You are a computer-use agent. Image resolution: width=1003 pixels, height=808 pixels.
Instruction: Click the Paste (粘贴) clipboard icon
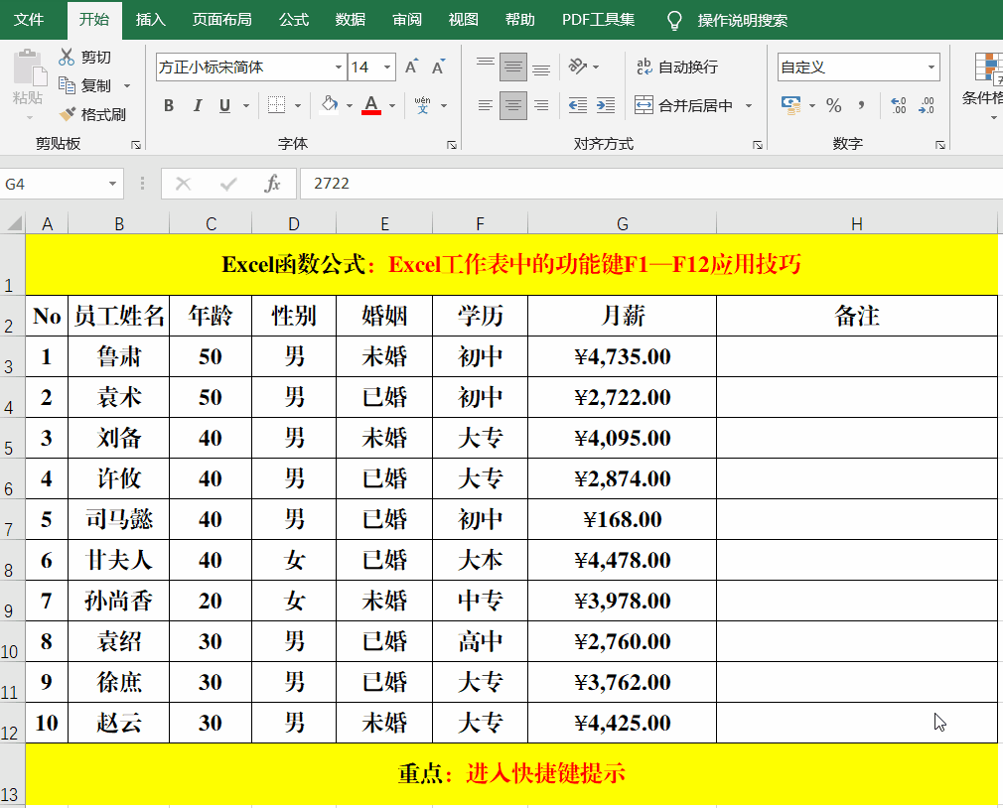tap(29, 67)
